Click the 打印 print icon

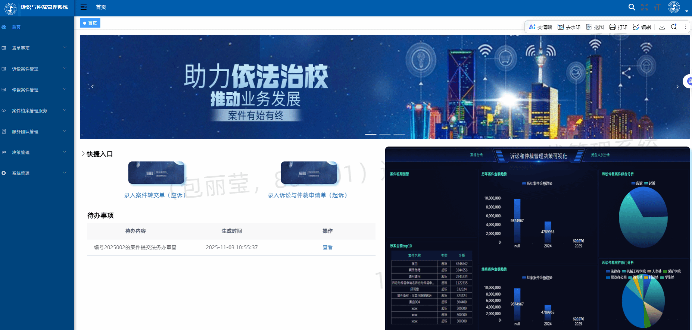(618, 27)
